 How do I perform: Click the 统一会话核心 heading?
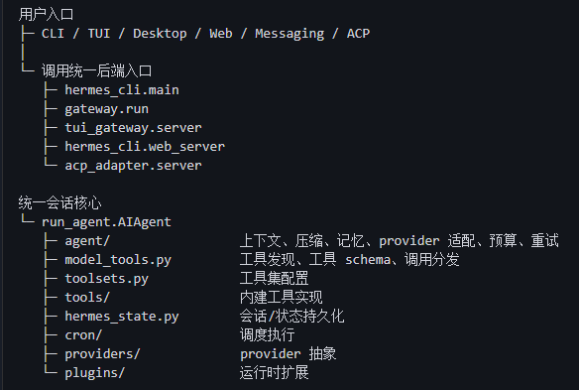tap(59, 203)
